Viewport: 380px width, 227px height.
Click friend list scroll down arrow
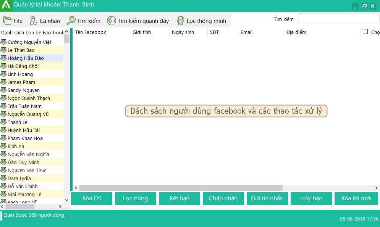tap(67, 200)
